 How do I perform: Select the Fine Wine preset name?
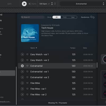point(35,83)
